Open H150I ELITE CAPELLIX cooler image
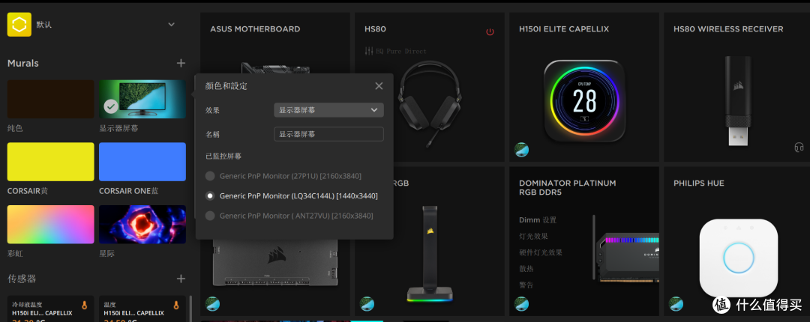Screen dimensions: 810x322 (584, 100)
